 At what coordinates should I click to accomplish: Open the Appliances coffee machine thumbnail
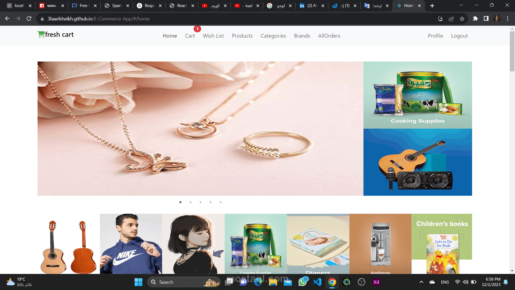pos(380,244)
